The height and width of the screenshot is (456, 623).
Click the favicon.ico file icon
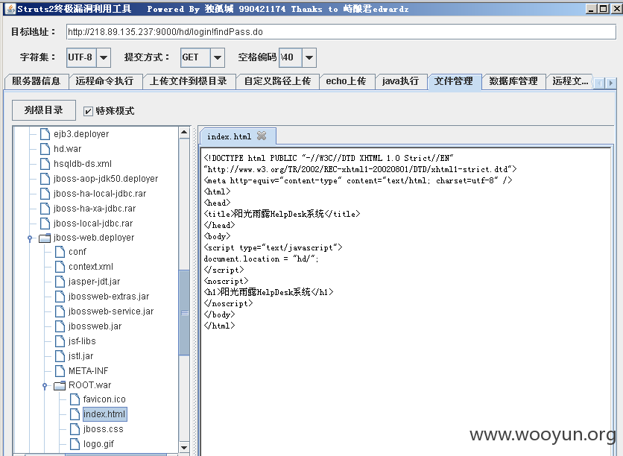(75, 399)
